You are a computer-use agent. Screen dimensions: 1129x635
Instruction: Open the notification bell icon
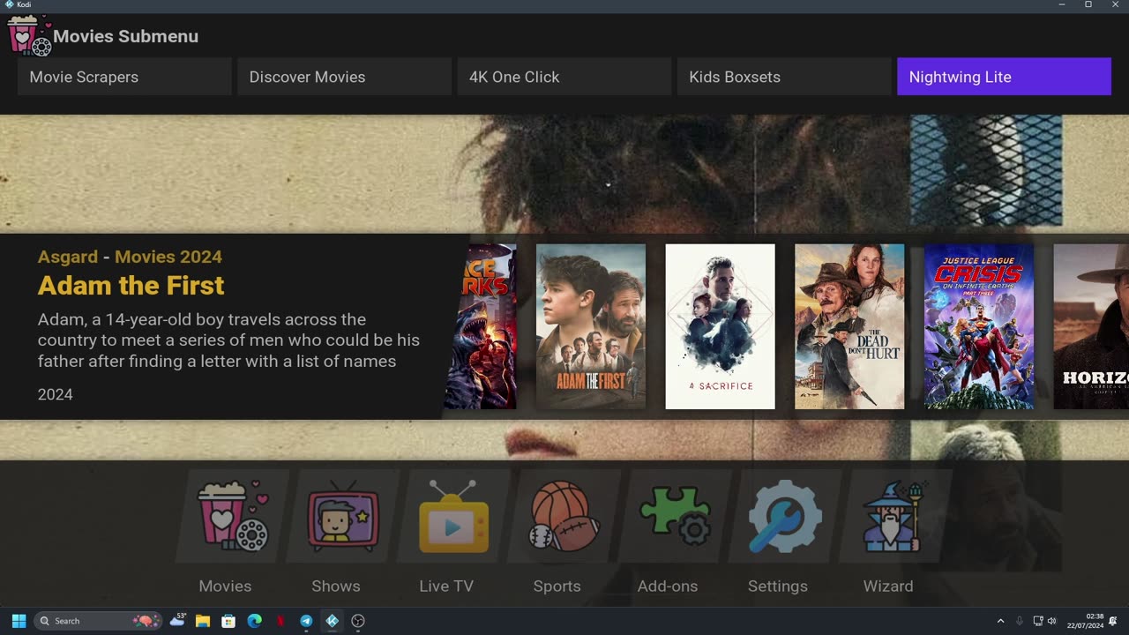[1113, 621]
